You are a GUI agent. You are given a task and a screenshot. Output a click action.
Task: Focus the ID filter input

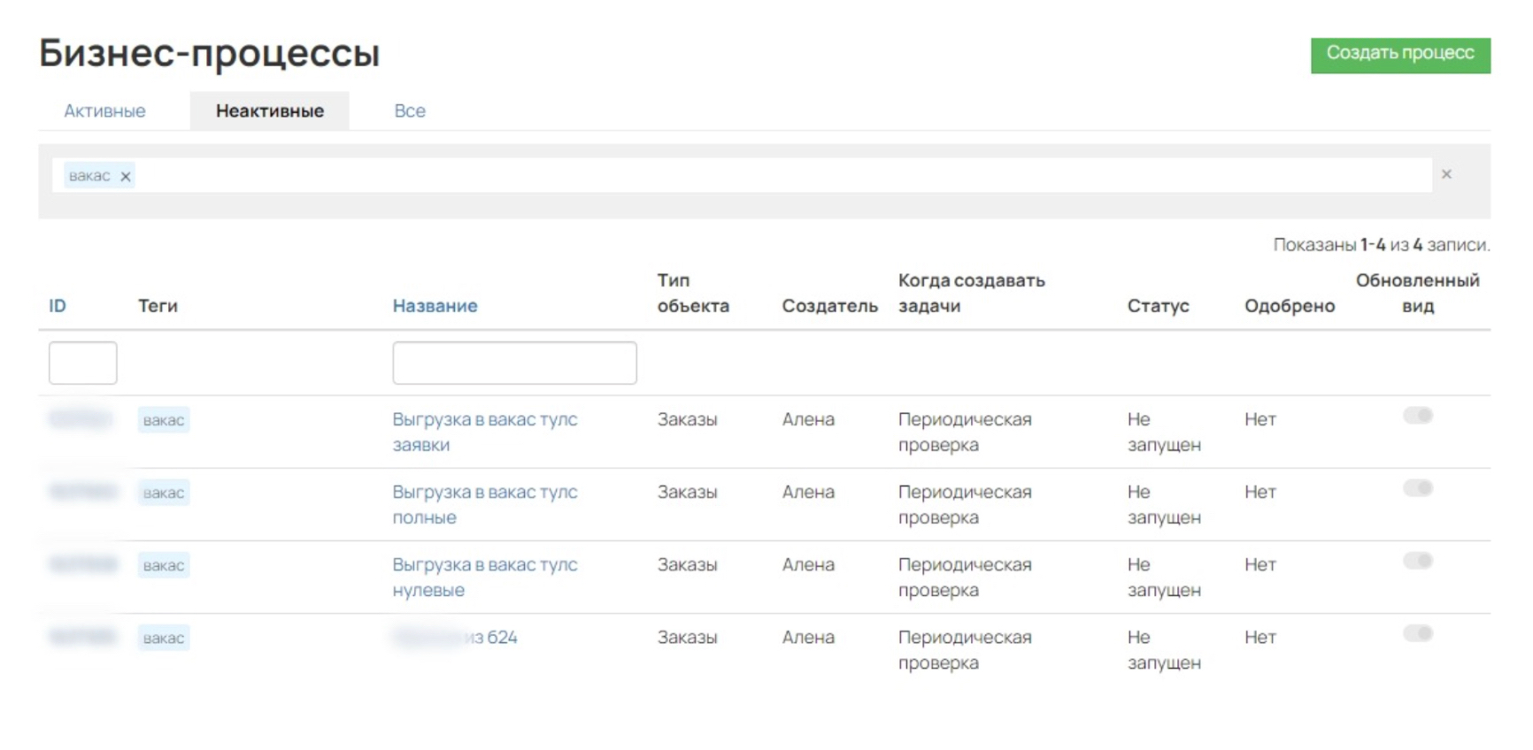click(83, 363)
